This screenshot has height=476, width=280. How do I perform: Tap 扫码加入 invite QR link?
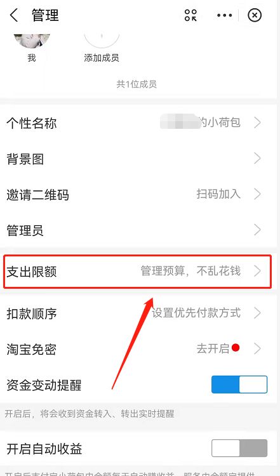click(x=218, y=194)
